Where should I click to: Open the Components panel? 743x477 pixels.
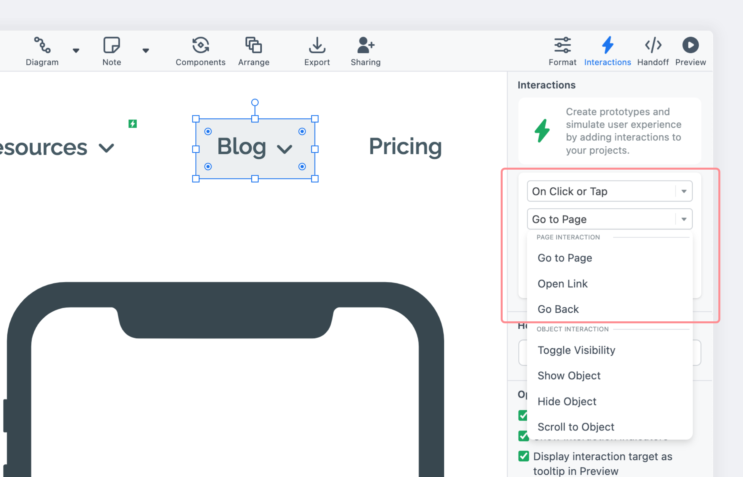pyautogui.click(x=200, y=51)
